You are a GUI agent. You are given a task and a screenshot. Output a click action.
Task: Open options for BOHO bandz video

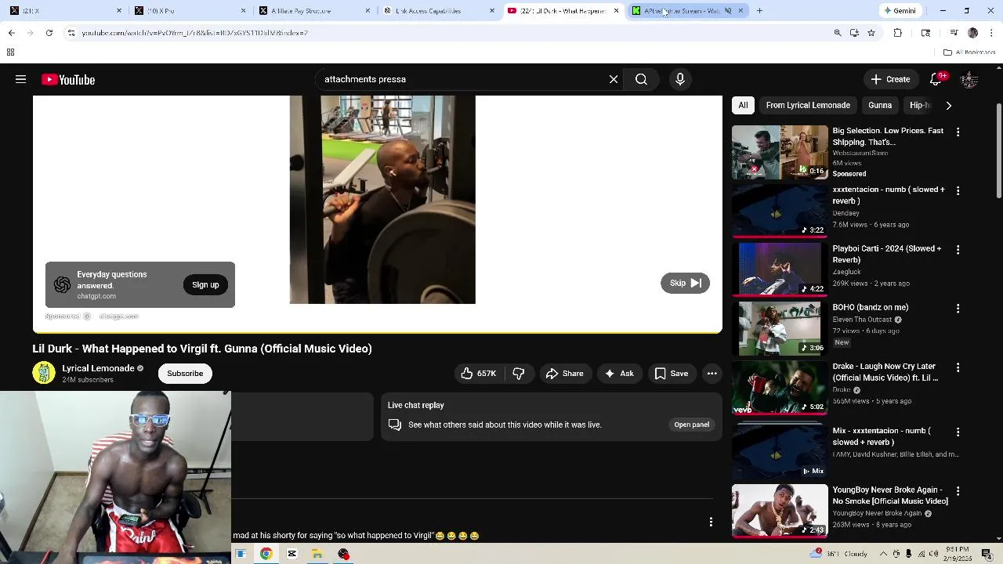point(958,309)
